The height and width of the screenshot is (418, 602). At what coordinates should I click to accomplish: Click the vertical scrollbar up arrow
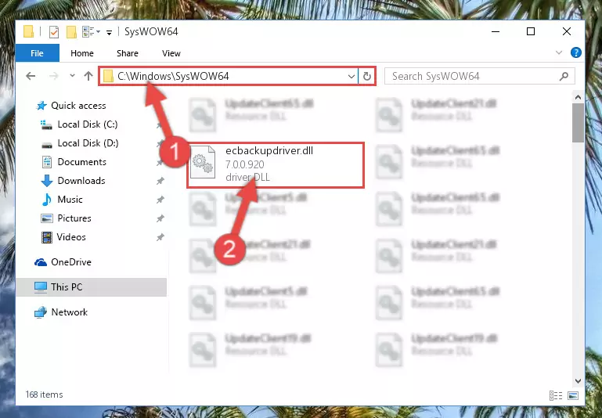tap(578, 98)
